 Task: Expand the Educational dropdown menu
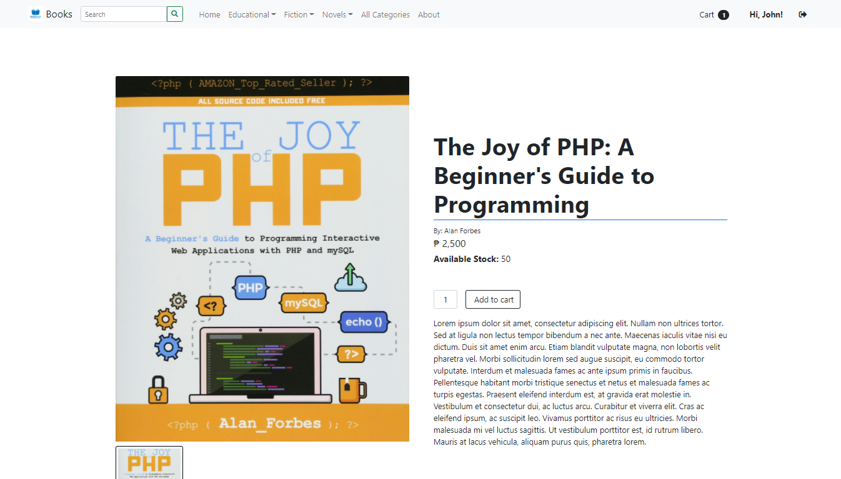[252, 14]
